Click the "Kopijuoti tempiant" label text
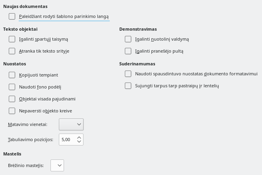 coord(39,75)
